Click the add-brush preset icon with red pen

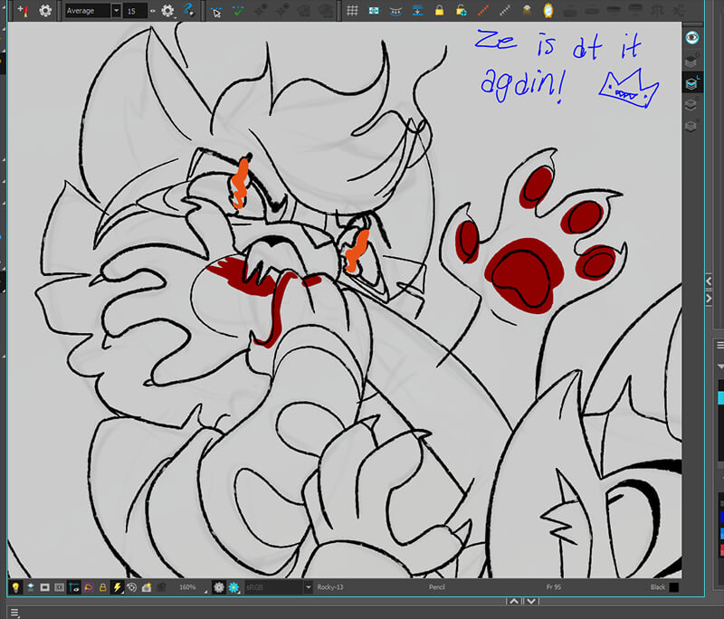pyautogui.click(x=24, y=10)
